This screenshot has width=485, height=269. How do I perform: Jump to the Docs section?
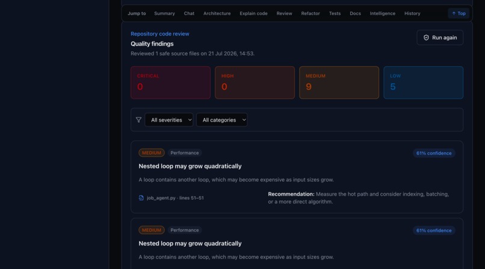pyautogui.click(x=355, y=13)
